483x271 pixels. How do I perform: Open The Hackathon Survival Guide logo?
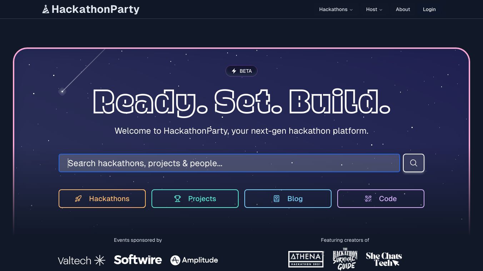pos(345,259)
